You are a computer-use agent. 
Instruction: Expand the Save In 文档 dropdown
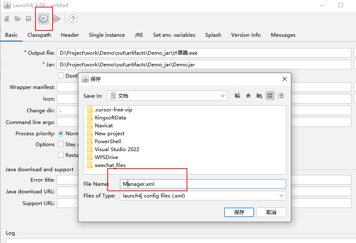167,96
